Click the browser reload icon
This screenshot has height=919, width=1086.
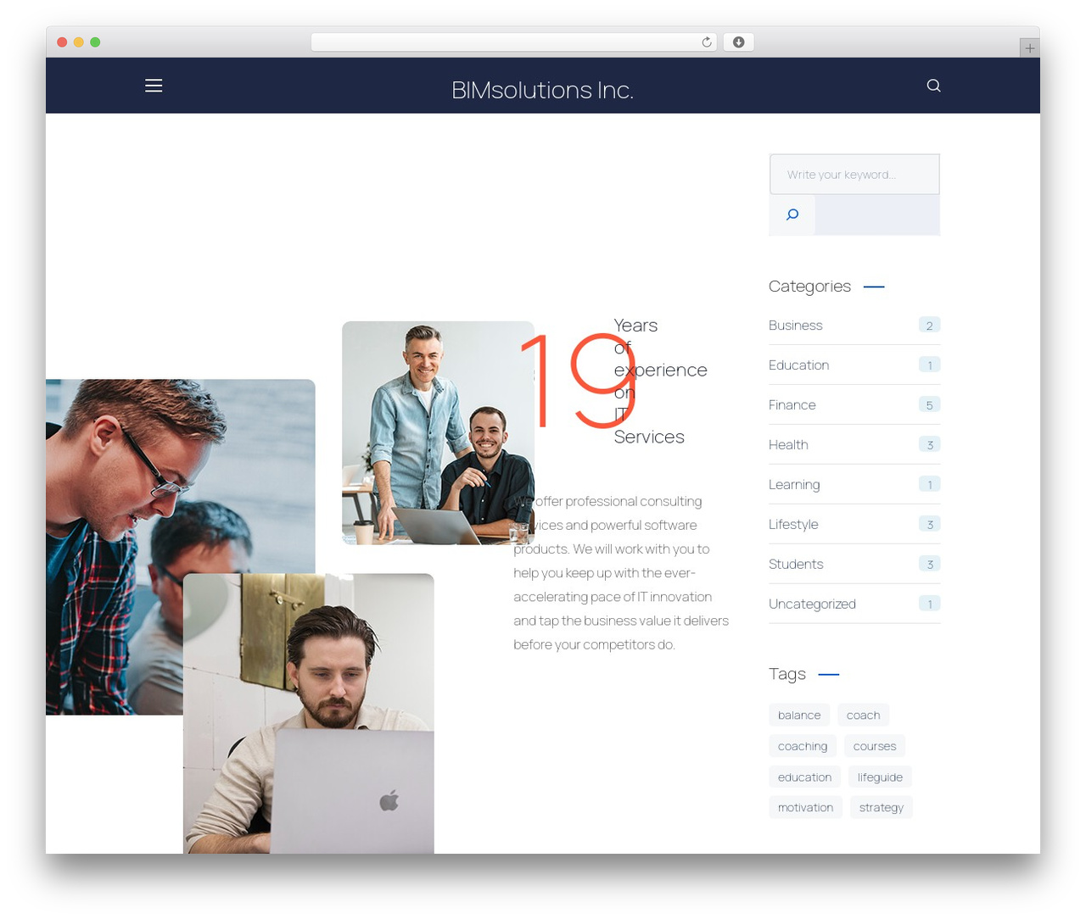point(706,42)
